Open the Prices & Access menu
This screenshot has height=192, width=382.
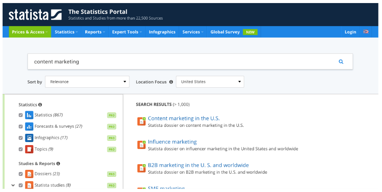point(30,32)
